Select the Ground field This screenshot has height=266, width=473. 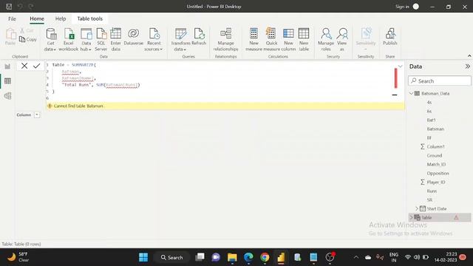435,156
